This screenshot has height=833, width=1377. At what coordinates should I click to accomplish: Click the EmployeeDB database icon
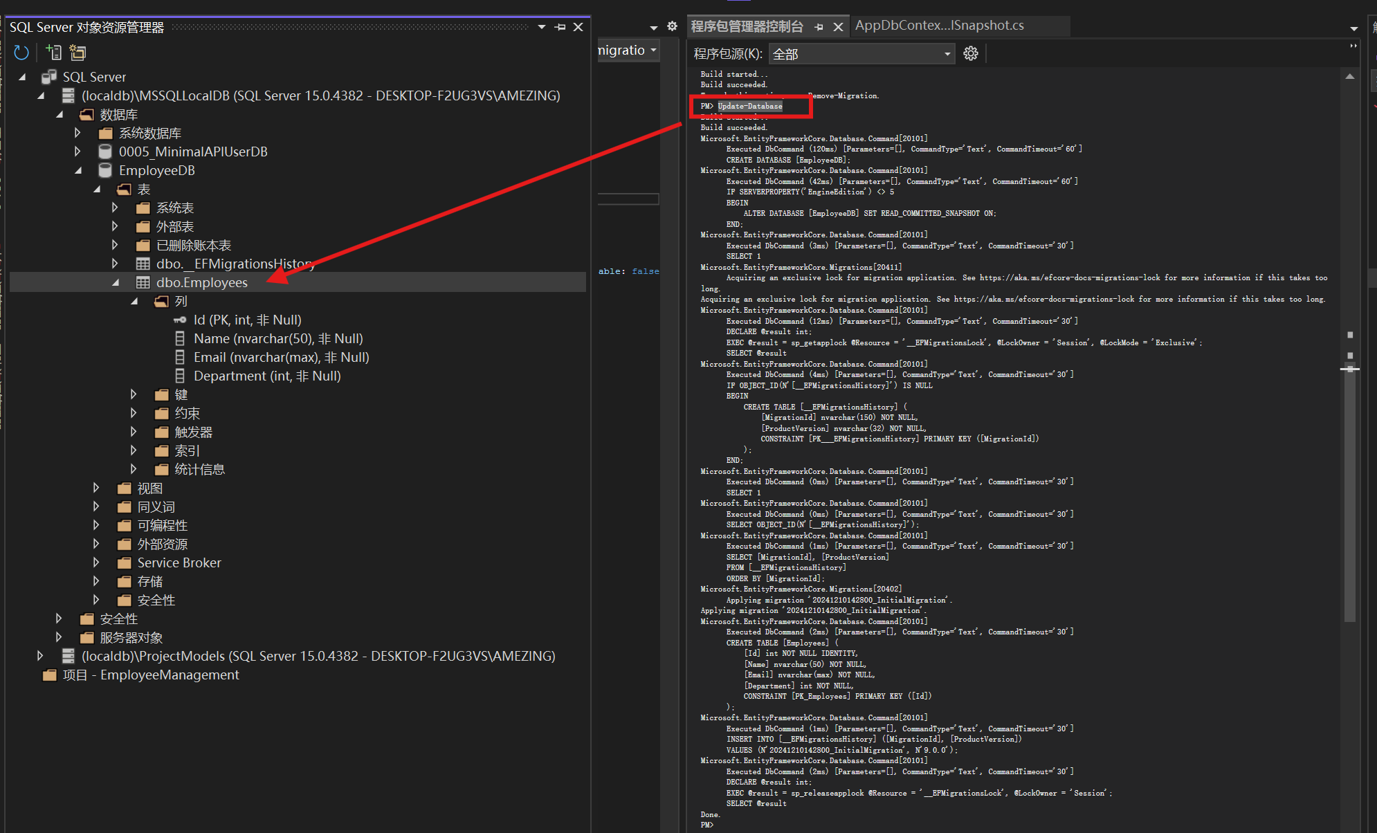click(x=105, y=170)
